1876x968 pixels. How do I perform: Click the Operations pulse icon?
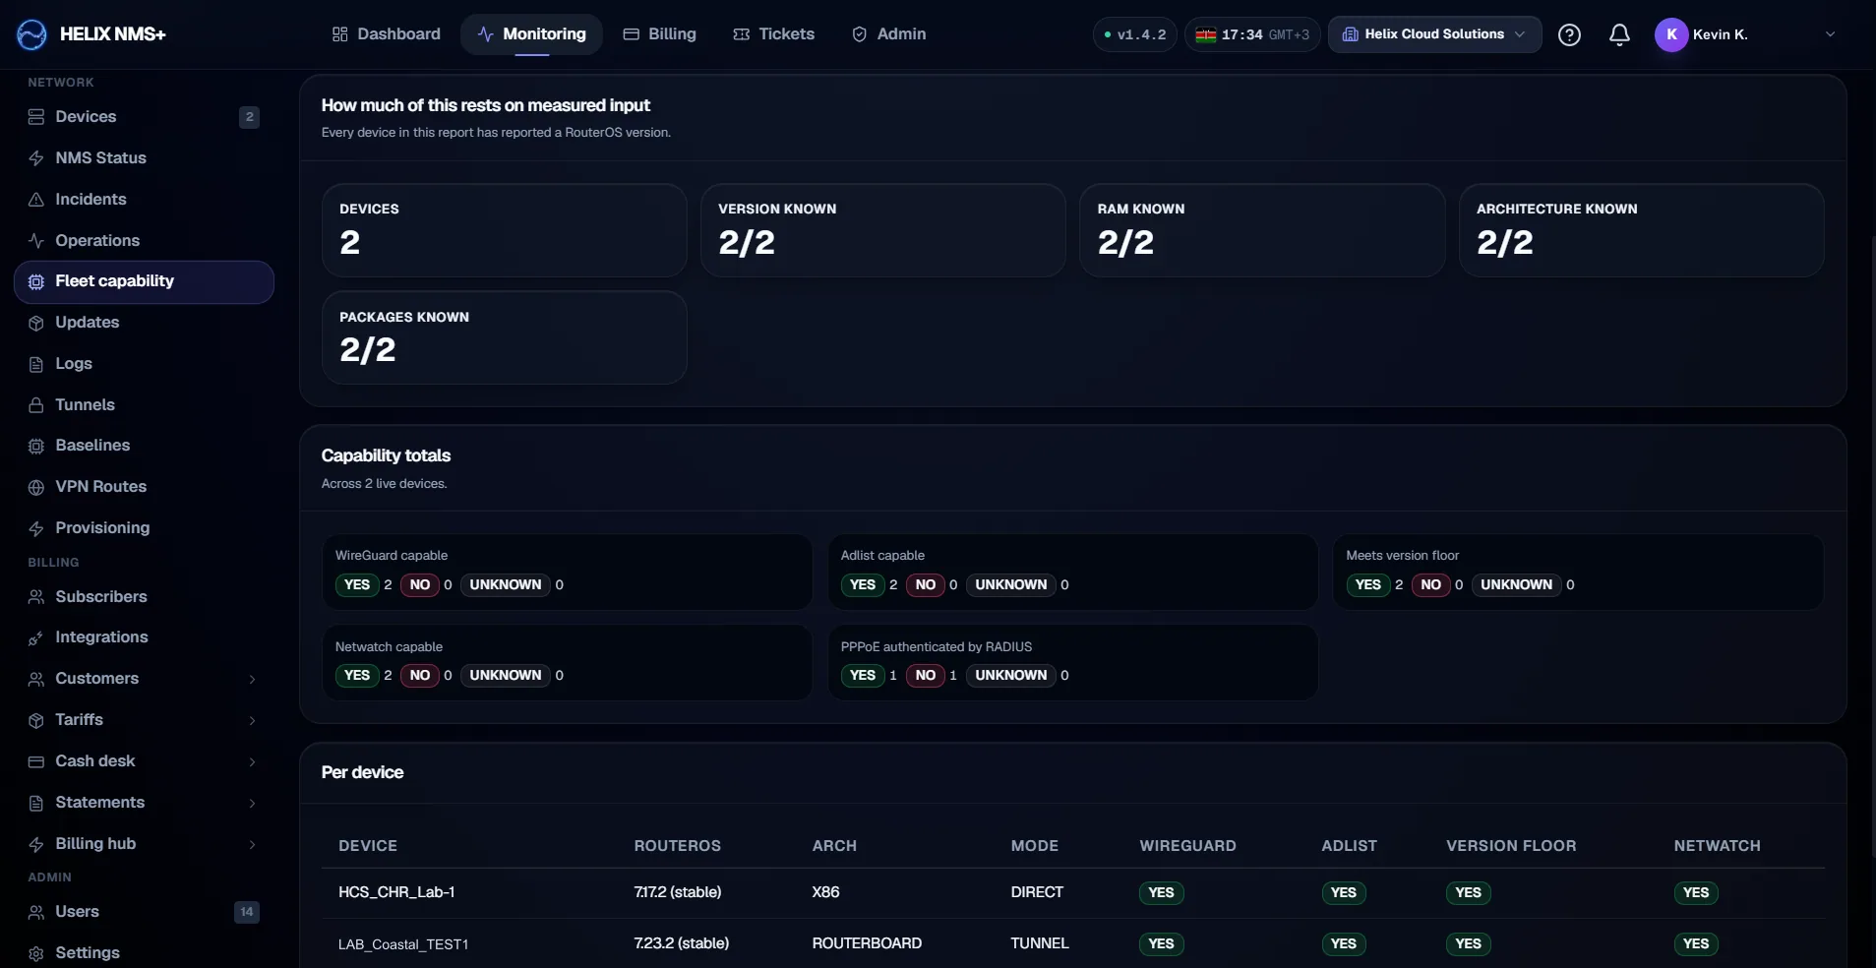[36, 241]
